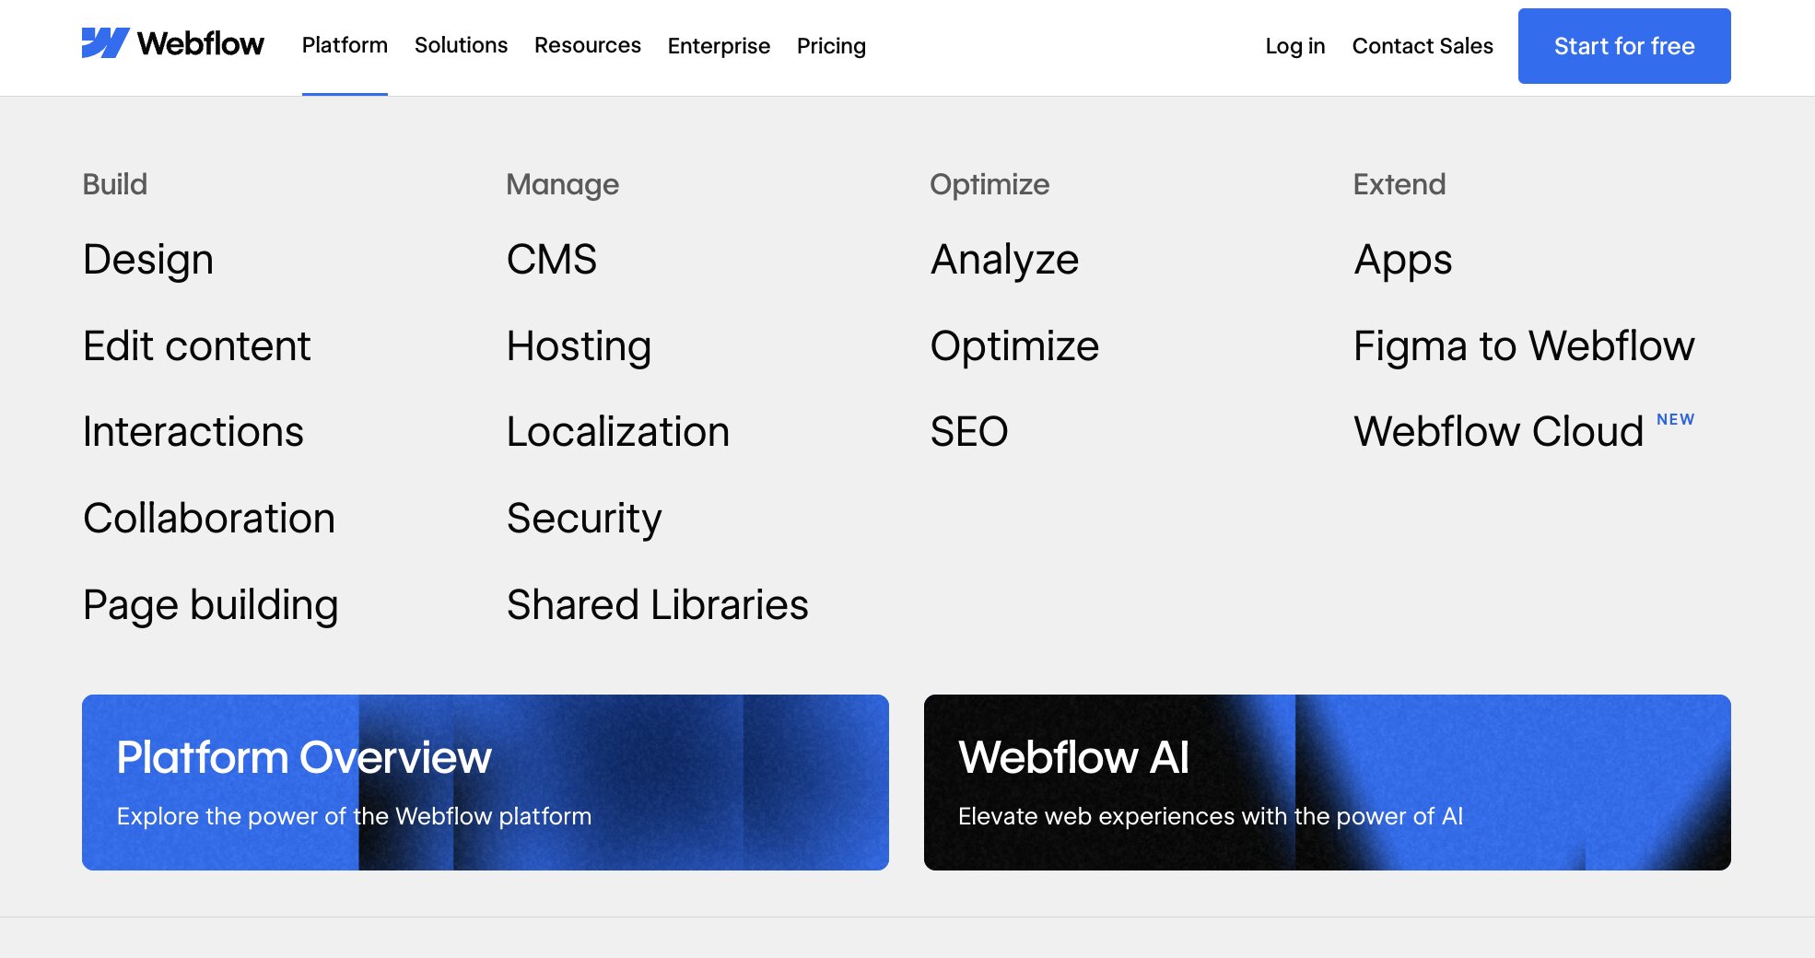Expand the Enterprise menu
Image resolution: width=1815 pixels, height=958 pixels.
tap(719, 46)
